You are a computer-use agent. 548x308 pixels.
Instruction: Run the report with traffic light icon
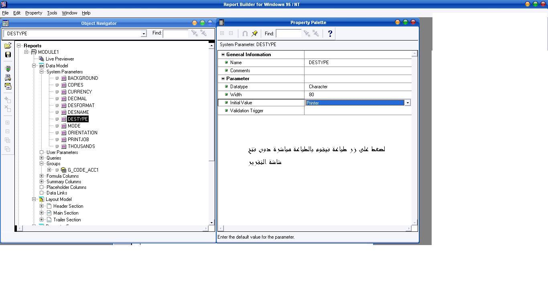(8, 69)
